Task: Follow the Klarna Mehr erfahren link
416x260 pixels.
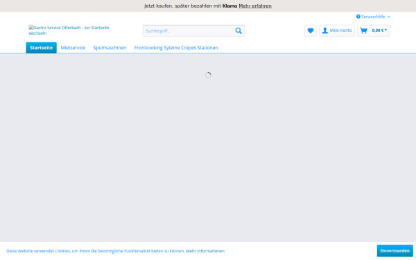Action: coord(255,6)
